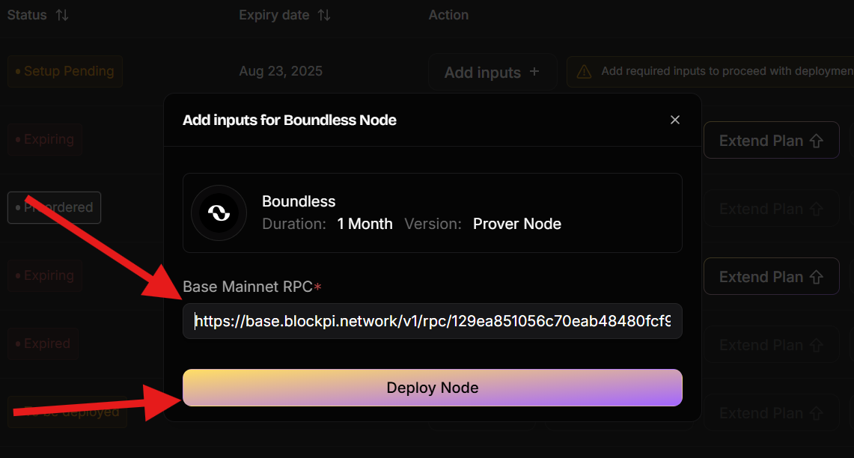Click the Expiry date sort arrows
The width and height of the screenshot is (854, 458).
324,15
